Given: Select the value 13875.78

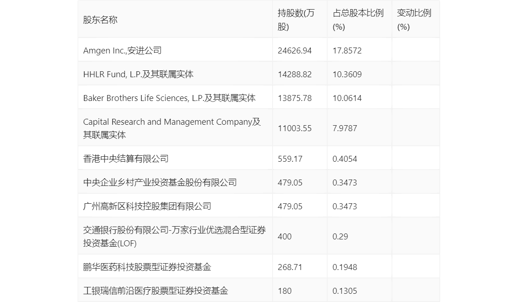Looking at the screenshot, I should [295, 98].
